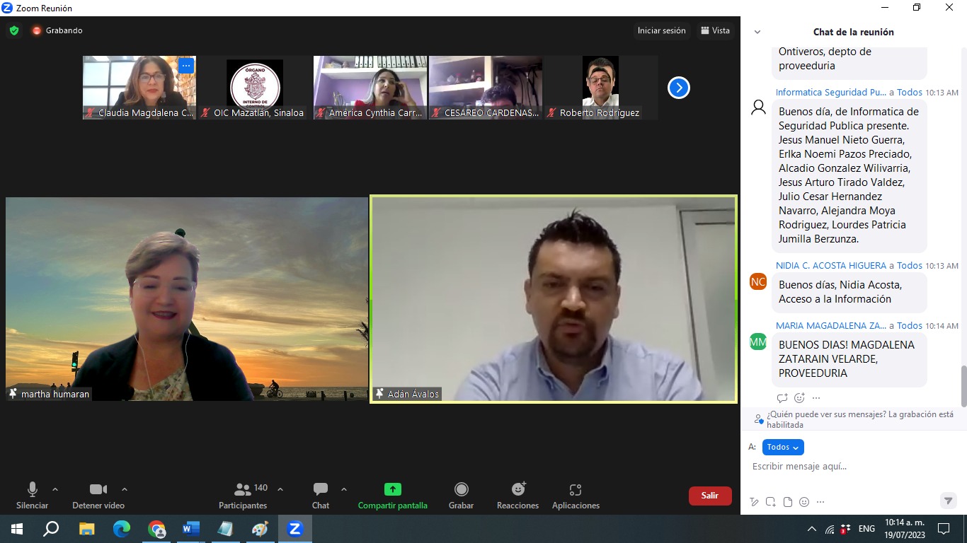The height and width of the screenshot is (543, 967).
Task: Click the attach file icon in chat
Action: (x=787, y=502)
